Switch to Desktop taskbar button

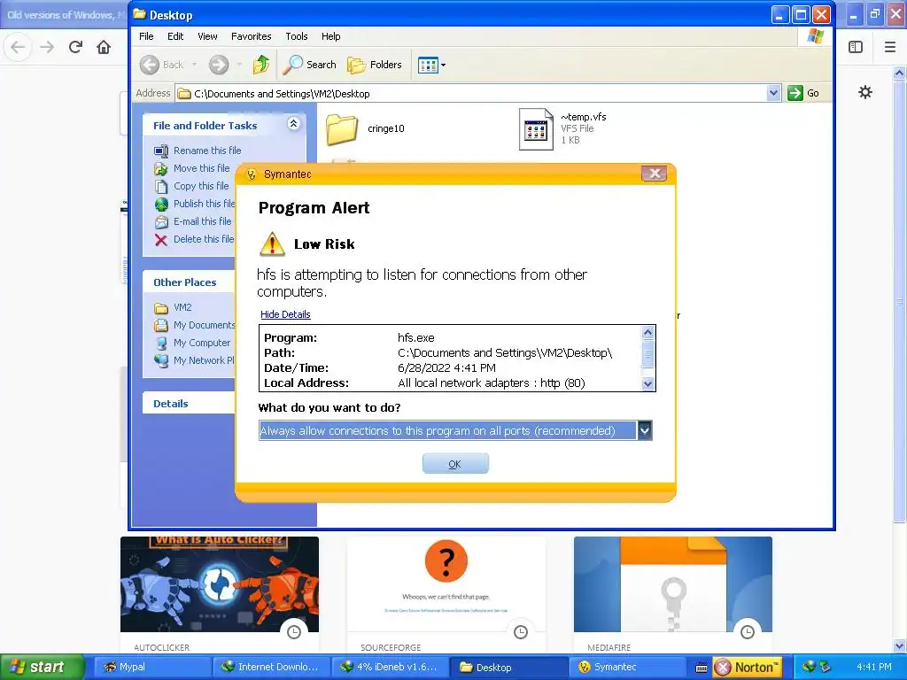point(508,667)
